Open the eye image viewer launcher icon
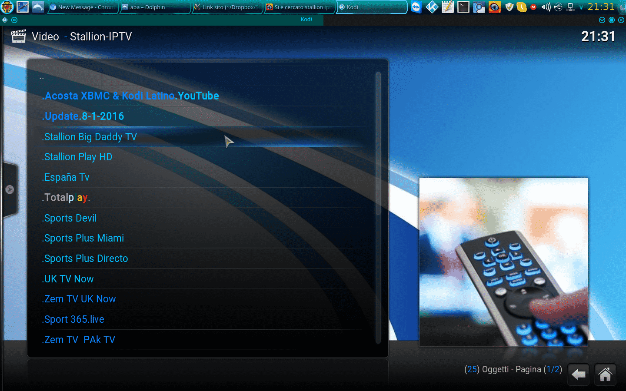Screen dimensions: 626x391 point(495,7)
